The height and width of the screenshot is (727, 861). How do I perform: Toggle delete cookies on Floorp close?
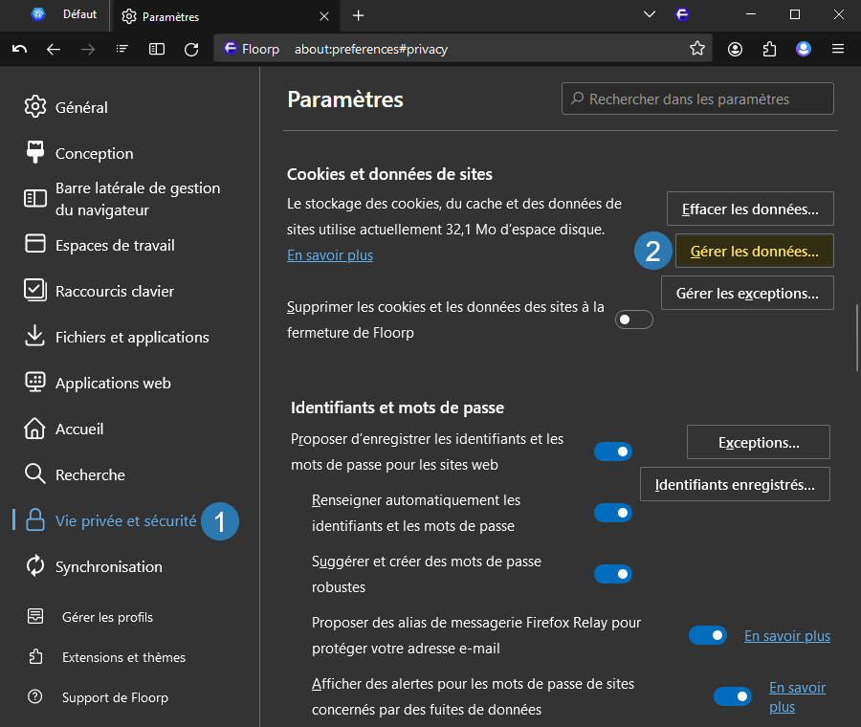point(633,319)
